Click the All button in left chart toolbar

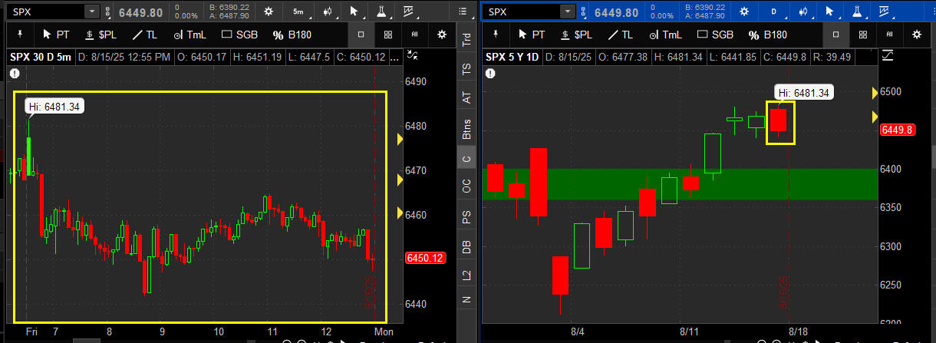pyautogui.click(x=415, y=35)
